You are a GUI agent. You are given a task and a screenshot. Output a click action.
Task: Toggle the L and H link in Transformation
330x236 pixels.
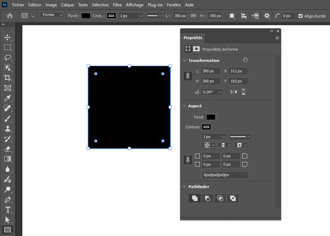[188, 76]
